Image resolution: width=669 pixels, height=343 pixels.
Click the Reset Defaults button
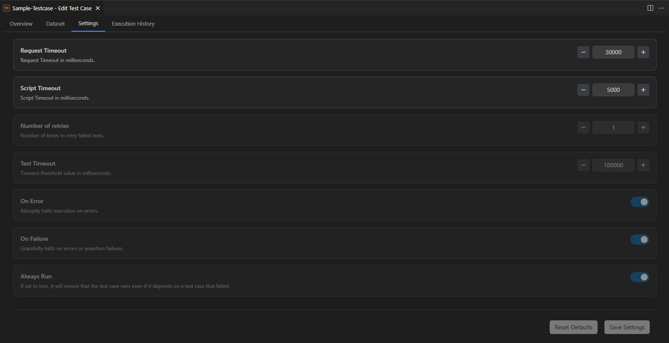(573, 327)
